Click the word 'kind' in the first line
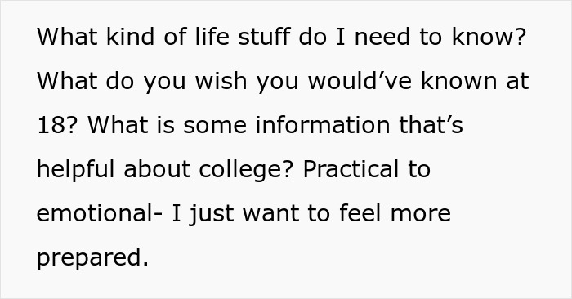 pyautogui.click(x=130, y=37)
